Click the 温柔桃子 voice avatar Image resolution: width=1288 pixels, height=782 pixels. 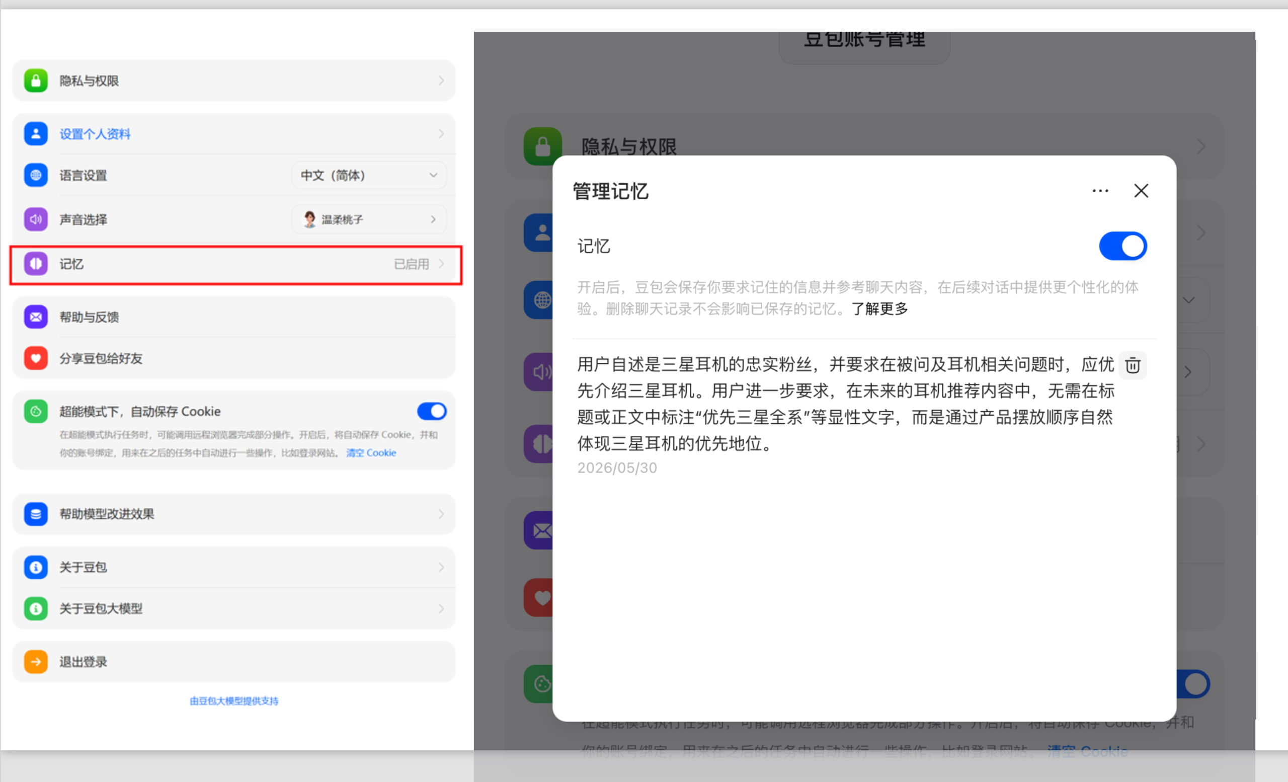click(x=309, y=219)
